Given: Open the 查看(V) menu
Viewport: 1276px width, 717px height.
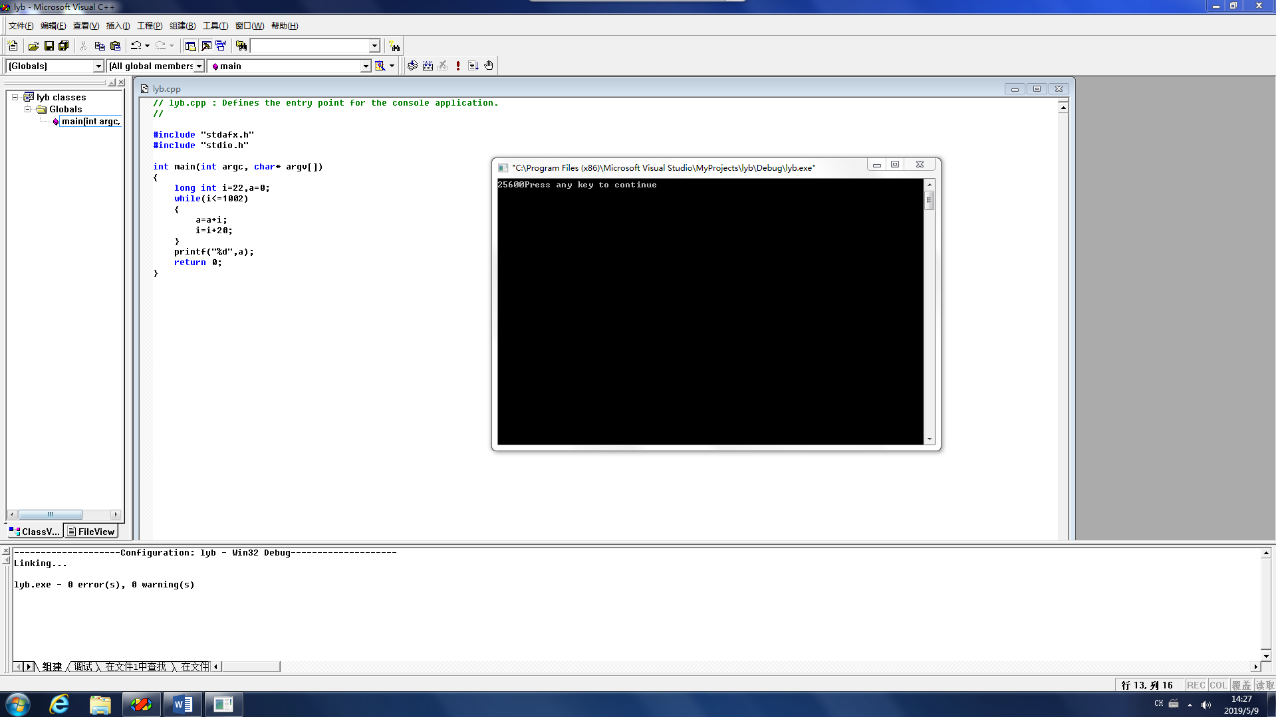Looking at the screenshot, I should coord(86,26).
